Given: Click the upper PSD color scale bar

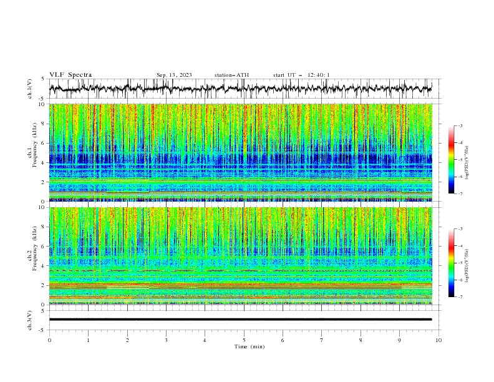Looking at the screenshot, I should [x=451, y=160].
